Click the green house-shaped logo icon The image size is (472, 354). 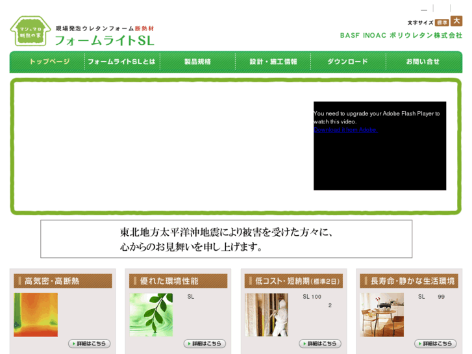[31, 31]
